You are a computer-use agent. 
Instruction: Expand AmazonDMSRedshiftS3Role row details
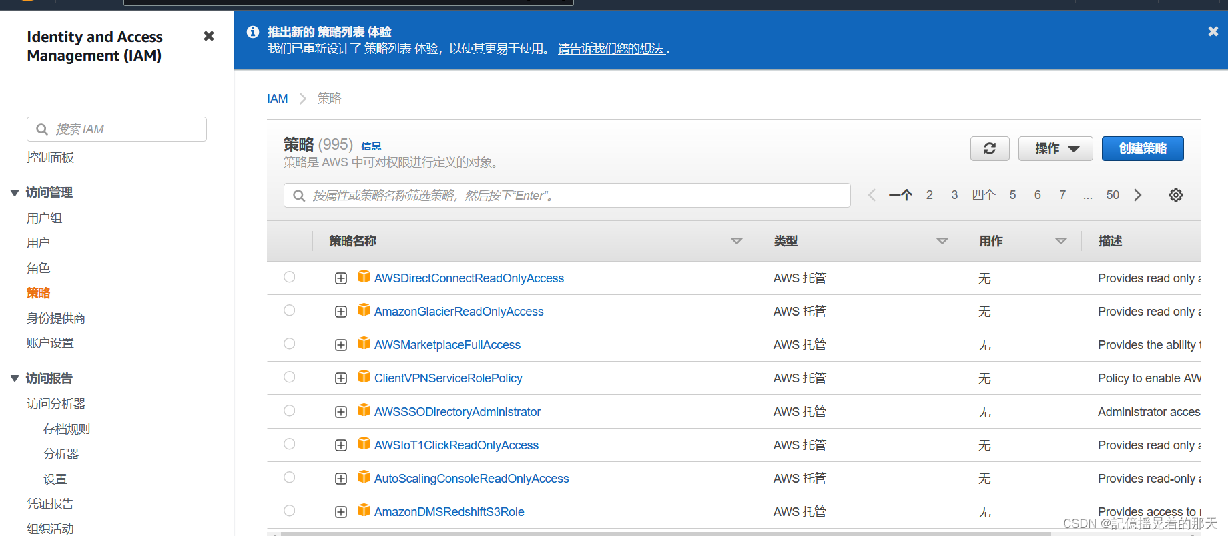341,512
